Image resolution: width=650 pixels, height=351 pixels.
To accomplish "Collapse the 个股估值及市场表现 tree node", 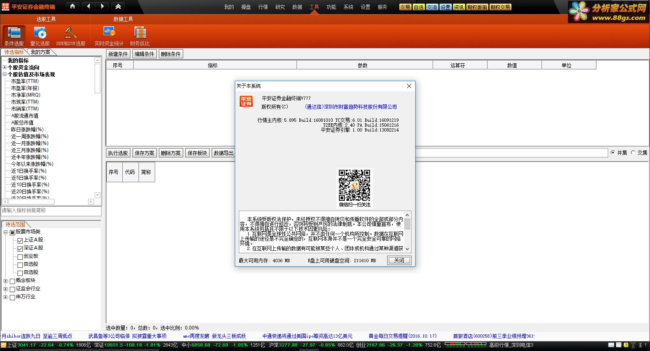I will 4,74.
